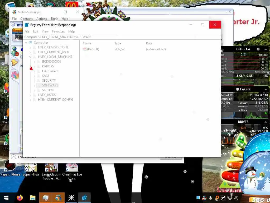Screen dimensions: 270x203
Task: Expand the SYSTEM key arrow
Action: (x=35, y=90)
